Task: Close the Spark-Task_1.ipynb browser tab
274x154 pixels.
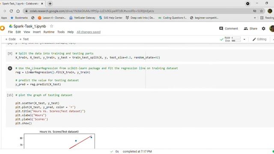Action: pos(42,3)
